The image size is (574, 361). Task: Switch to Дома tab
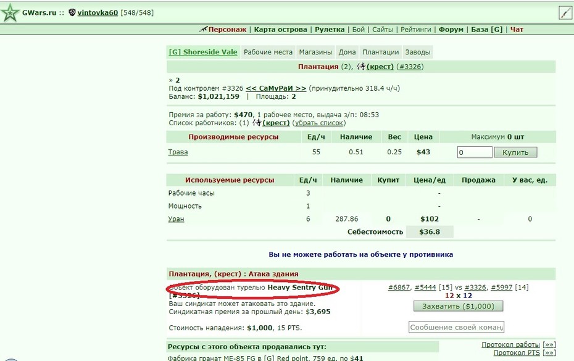tap(347, 52)
